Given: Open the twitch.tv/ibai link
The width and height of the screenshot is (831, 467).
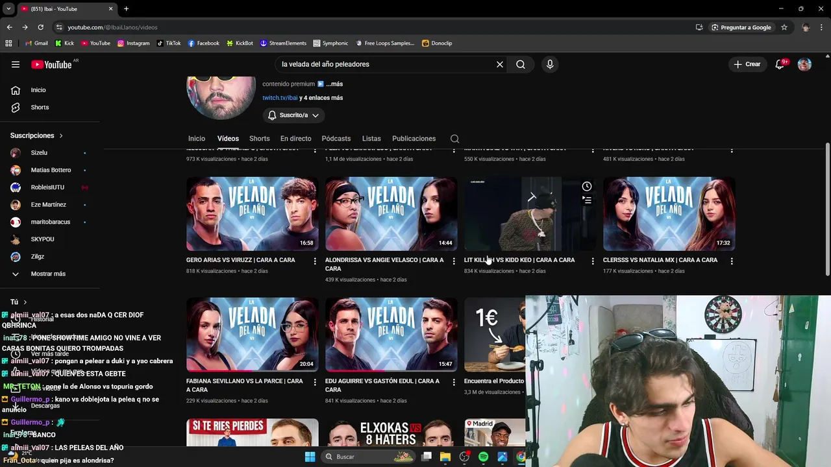Looking at the screenshot, I should point(280,98).
